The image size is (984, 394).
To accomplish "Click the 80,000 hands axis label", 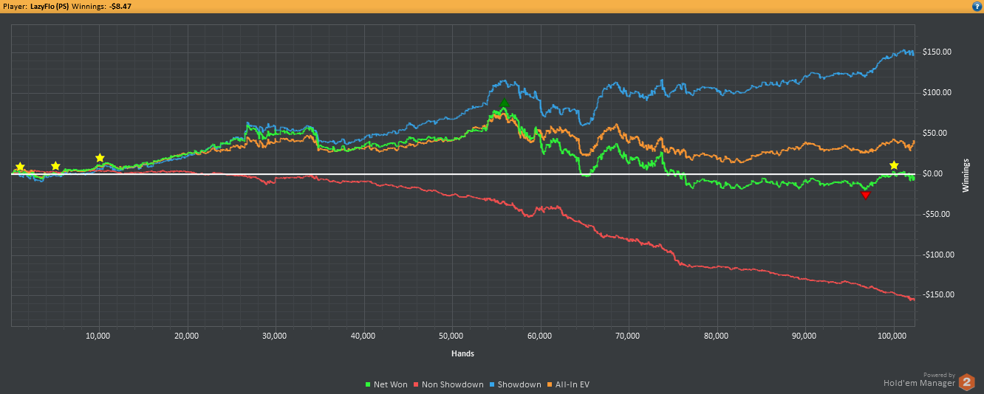I will pos(717,336).
